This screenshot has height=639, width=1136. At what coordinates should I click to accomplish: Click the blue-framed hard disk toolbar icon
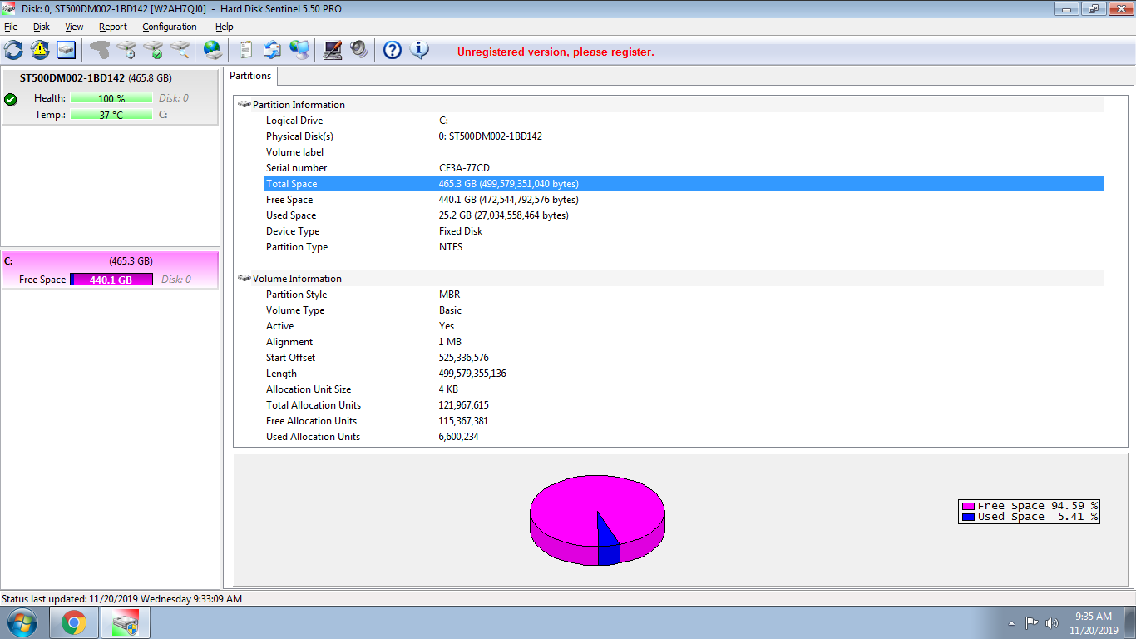(x=67, y=50)
